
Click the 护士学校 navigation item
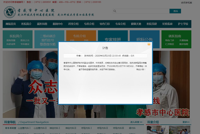183,24
